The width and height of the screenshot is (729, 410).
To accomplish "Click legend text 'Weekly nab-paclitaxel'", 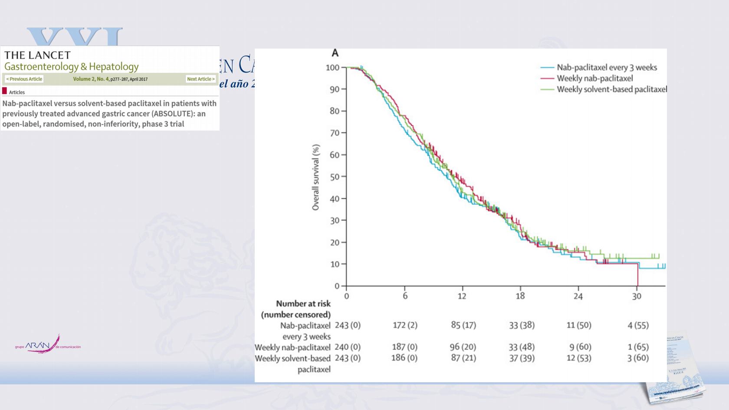I will 595,79.
